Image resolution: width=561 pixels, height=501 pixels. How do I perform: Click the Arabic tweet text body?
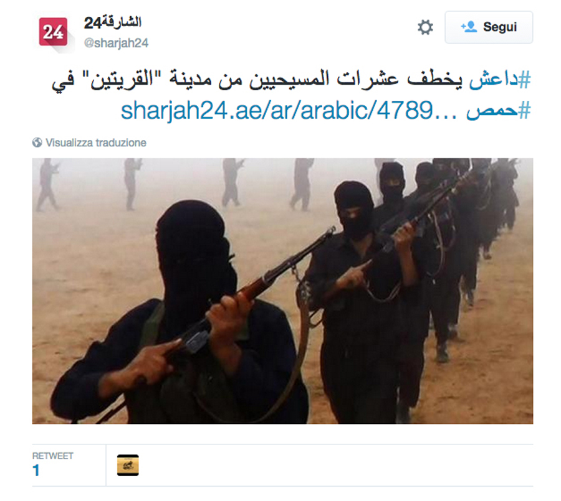pyautogui.click(x=290, y=95)
